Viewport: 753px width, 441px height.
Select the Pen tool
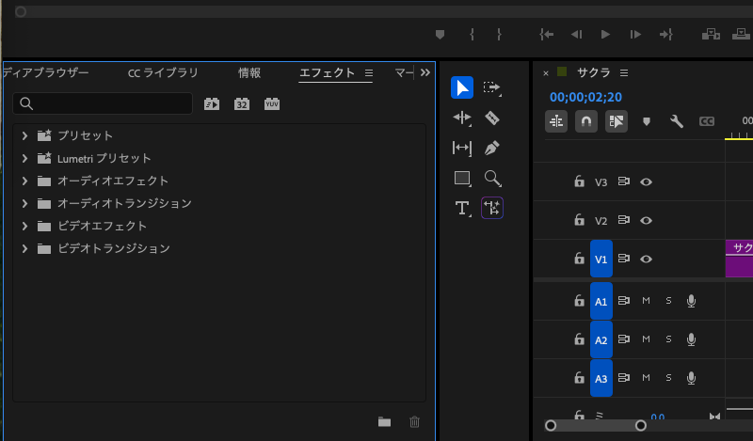[x=491, y=148]
